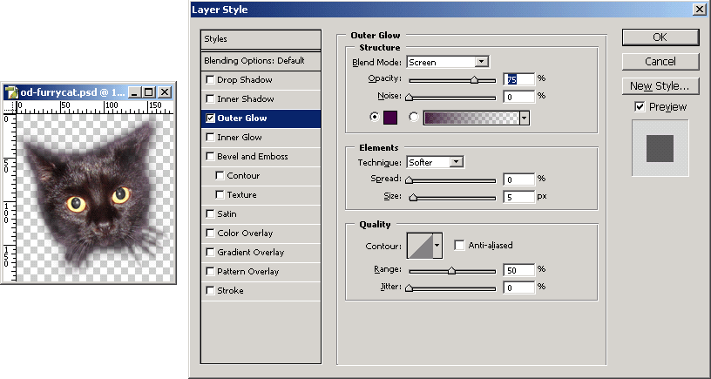Select Blending Options: Default
This screenshot has width=711, height=379.
(x=261, y=61)
